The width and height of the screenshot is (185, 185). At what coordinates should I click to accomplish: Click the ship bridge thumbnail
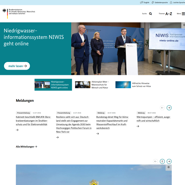pos(83,85)
